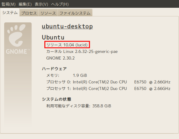
Task: Click the メモリ 1.9 GiB value
Action: [x=80, y=75]
